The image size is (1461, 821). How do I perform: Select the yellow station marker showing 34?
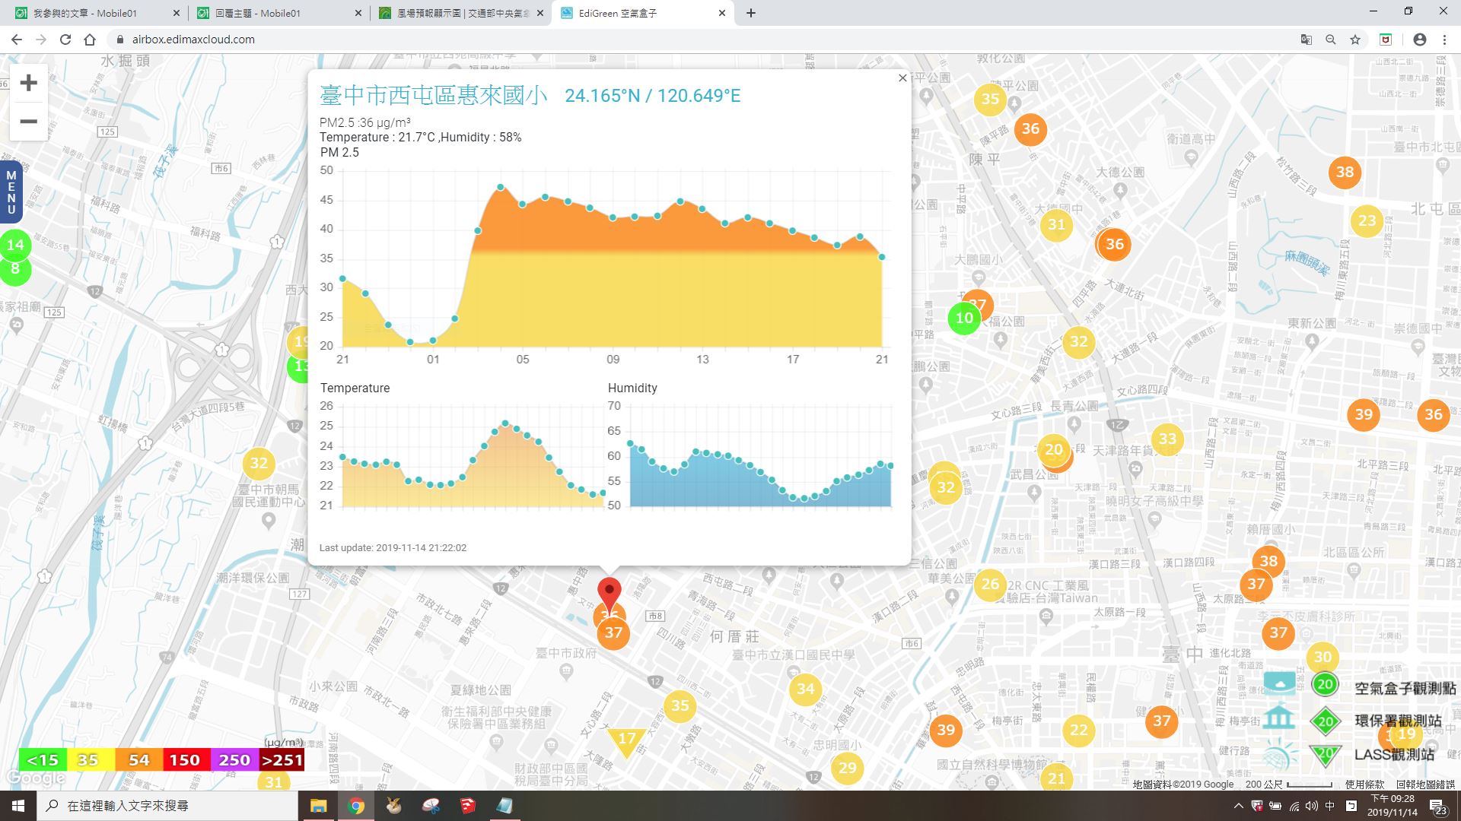(805, 689)
